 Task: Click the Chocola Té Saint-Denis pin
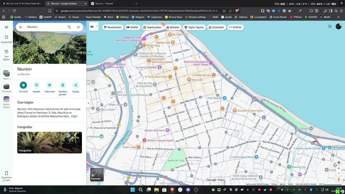234,110
